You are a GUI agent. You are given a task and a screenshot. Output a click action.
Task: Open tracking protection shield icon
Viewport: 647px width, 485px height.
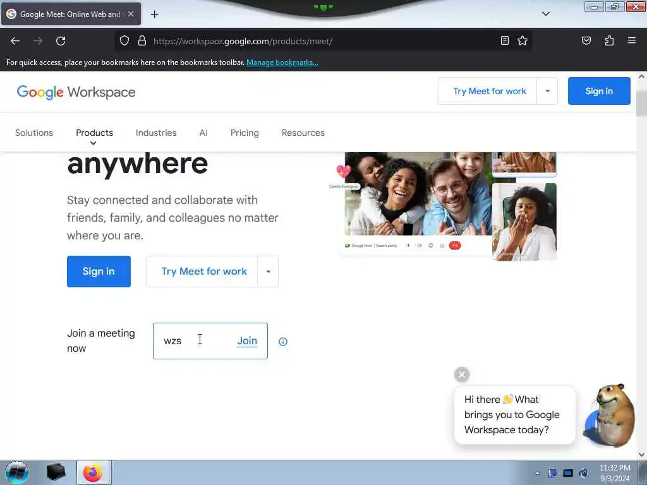(124, 41)
